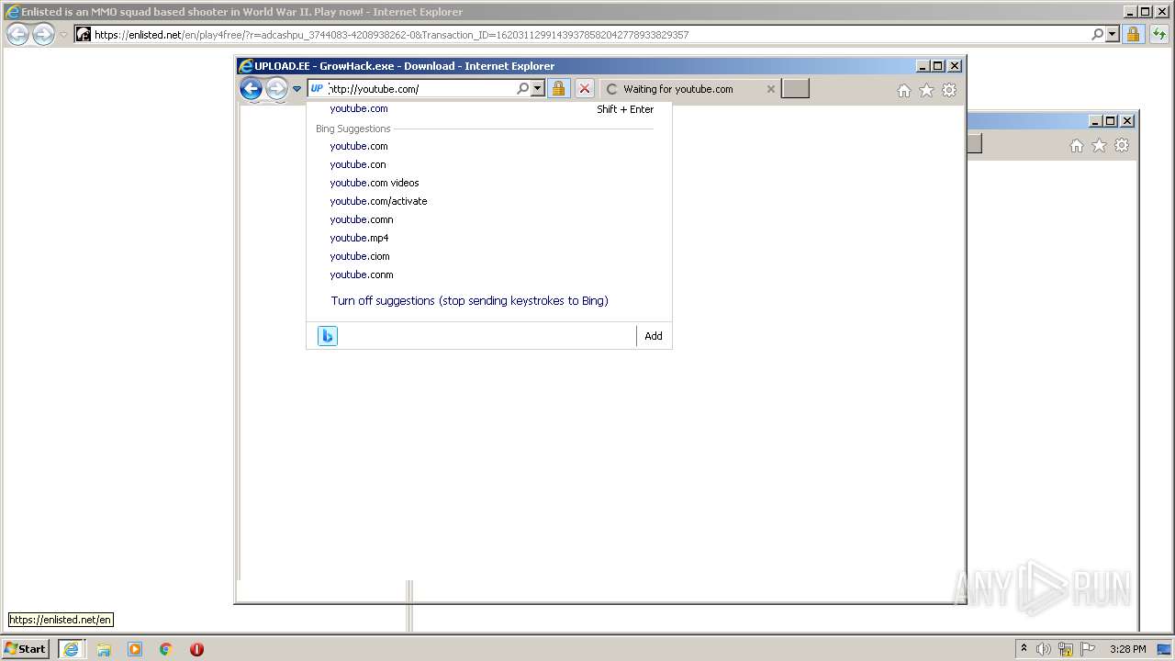Click Internet Explorer in the taskbar
1175x661 pixels.
coord(71,649)
